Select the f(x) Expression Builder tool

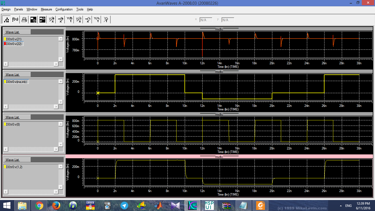(x=15, y=19)
